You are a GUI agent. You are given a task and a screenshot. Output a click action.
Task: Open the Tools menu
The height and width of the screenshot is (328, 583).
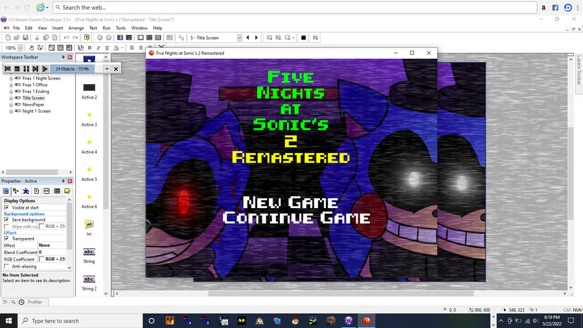tap(120, 28)
